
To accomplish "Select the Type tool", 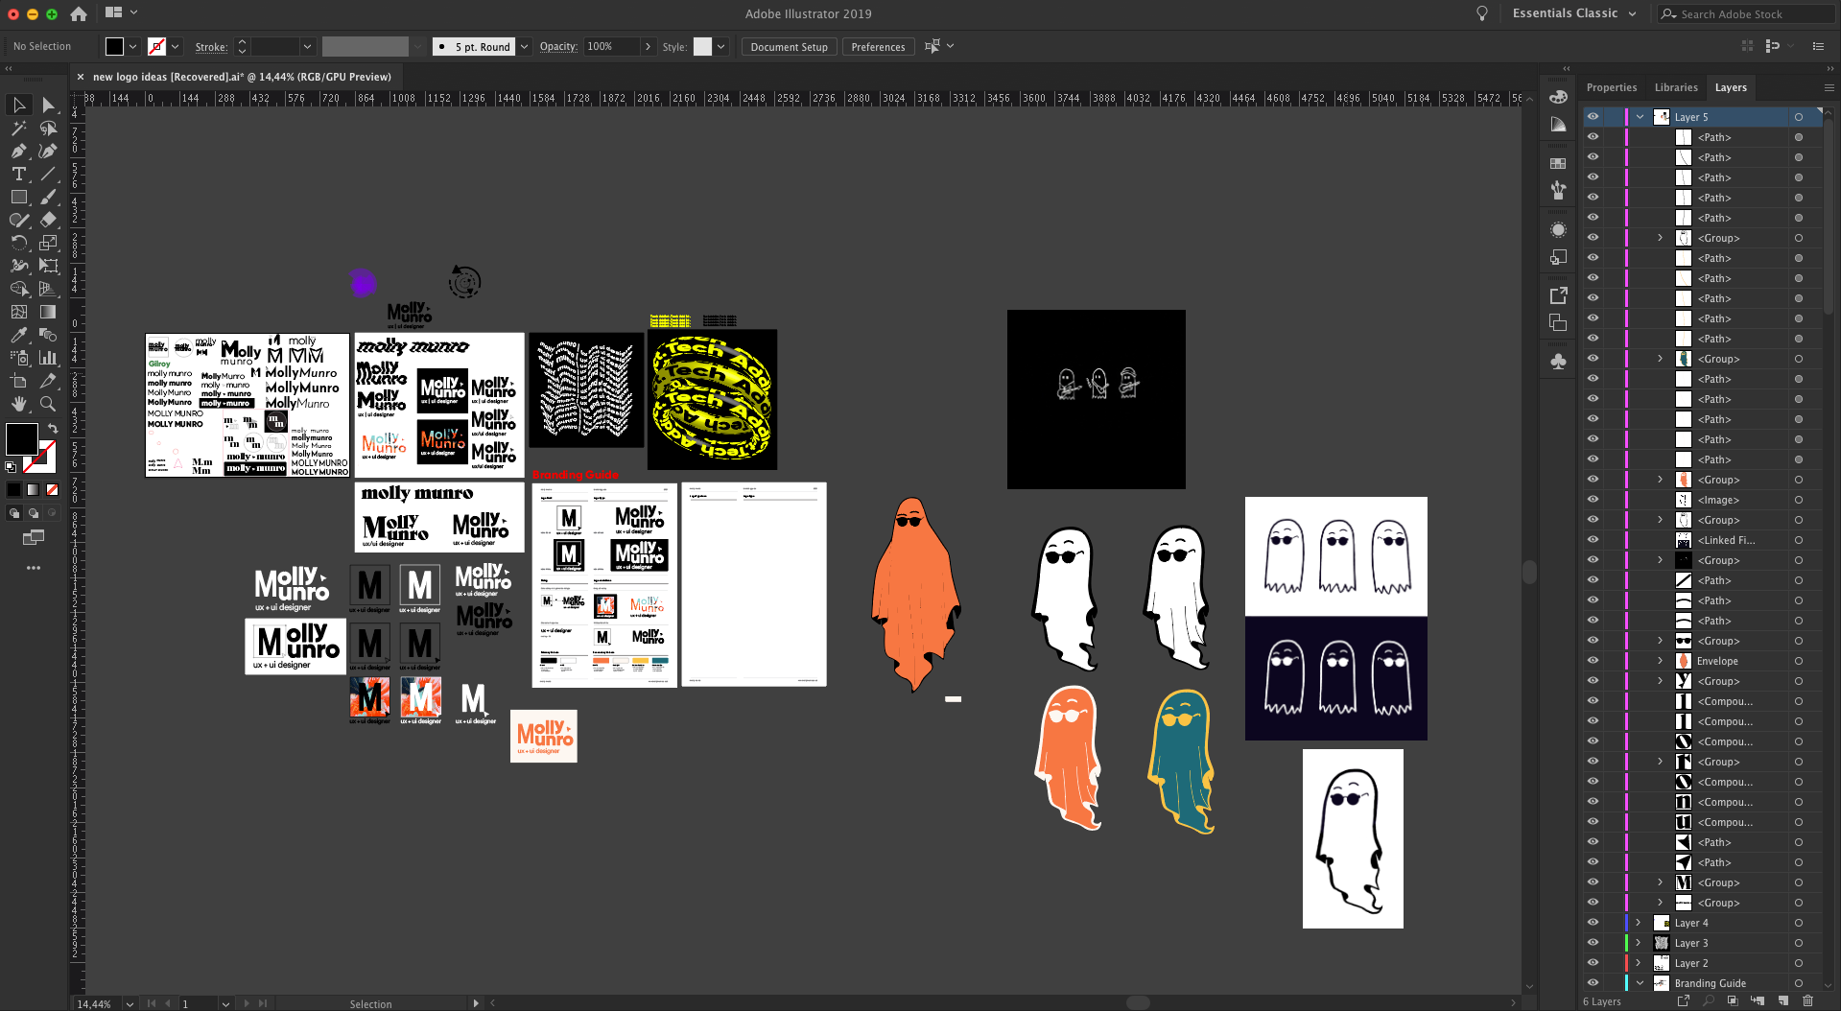I will click(19, 174).
